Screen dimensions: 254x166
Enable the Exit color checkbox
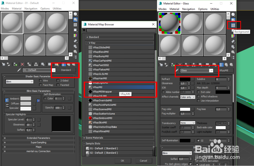coord(198,92)
